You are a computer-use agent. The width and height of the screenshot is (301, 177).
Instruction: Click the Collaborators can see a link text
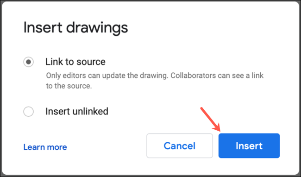coord(217,76)
